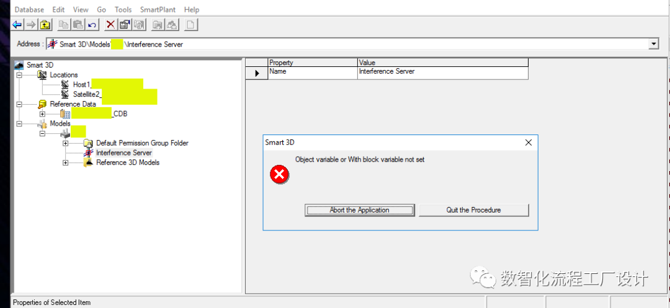Open the SmartPlant menu
The image size is (670, 308).
coord(158,9)
